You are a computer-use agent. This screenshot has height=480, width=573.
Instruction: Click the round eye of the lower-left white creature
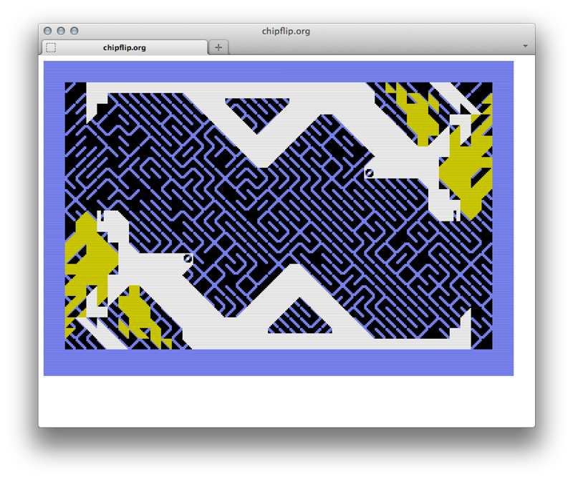click(188, 258)
